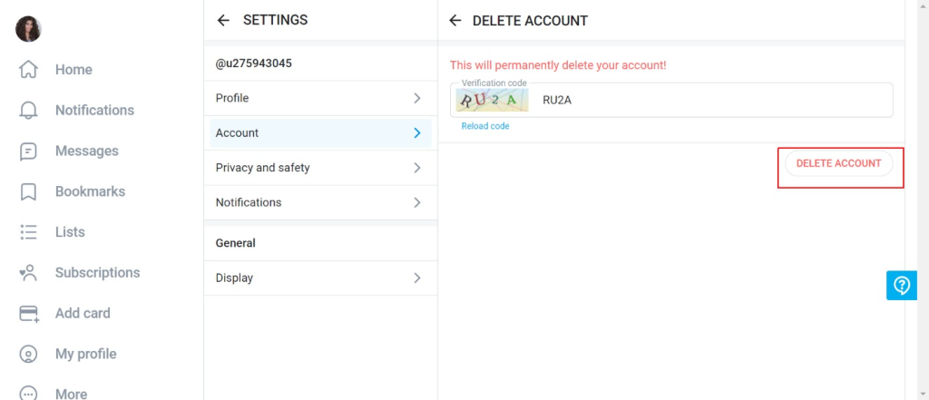Image resolution: width=929 pixels, height=400 pixels.
Task: Open the Profile settings row
Action: click(x=320, y=98)
